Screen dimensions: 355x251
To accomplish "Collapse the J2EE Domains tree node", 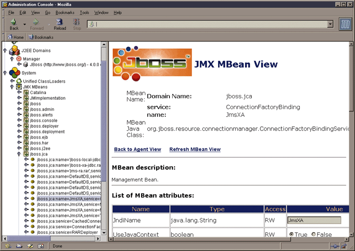I will pyautogui.click(x=5, y=51).
